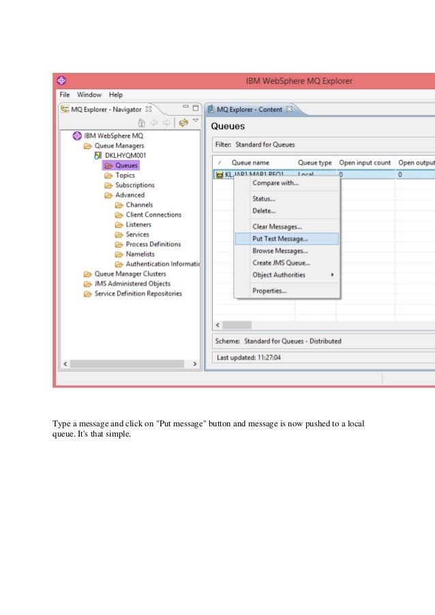435x615 pixels.
Task: Click the Queue Manager Clusters folder icon
Action: 87,274
